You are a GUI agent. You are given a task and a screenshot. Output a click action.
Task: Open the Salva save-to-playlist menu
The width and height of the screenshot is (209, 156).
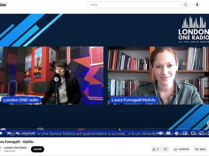[x=200, y=149]
